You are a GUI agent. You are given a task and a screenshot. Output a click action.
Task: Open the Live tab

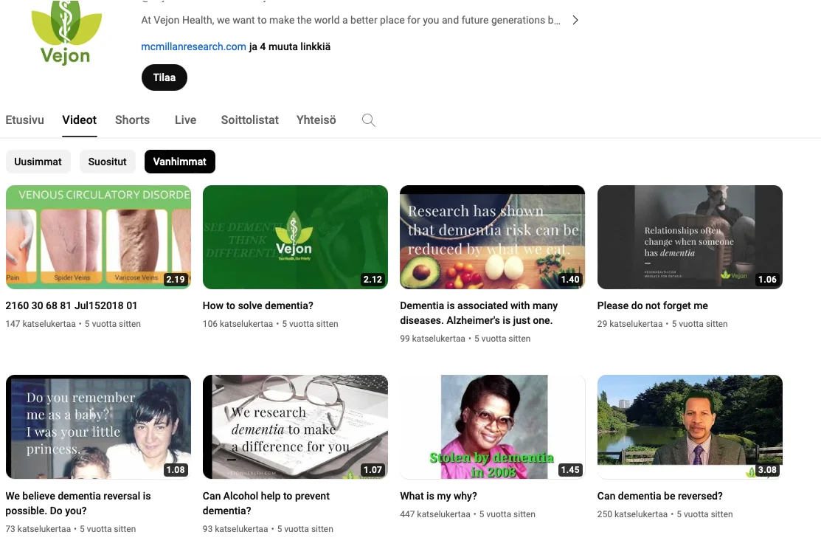pyautogui.click(x=185, y=120)
